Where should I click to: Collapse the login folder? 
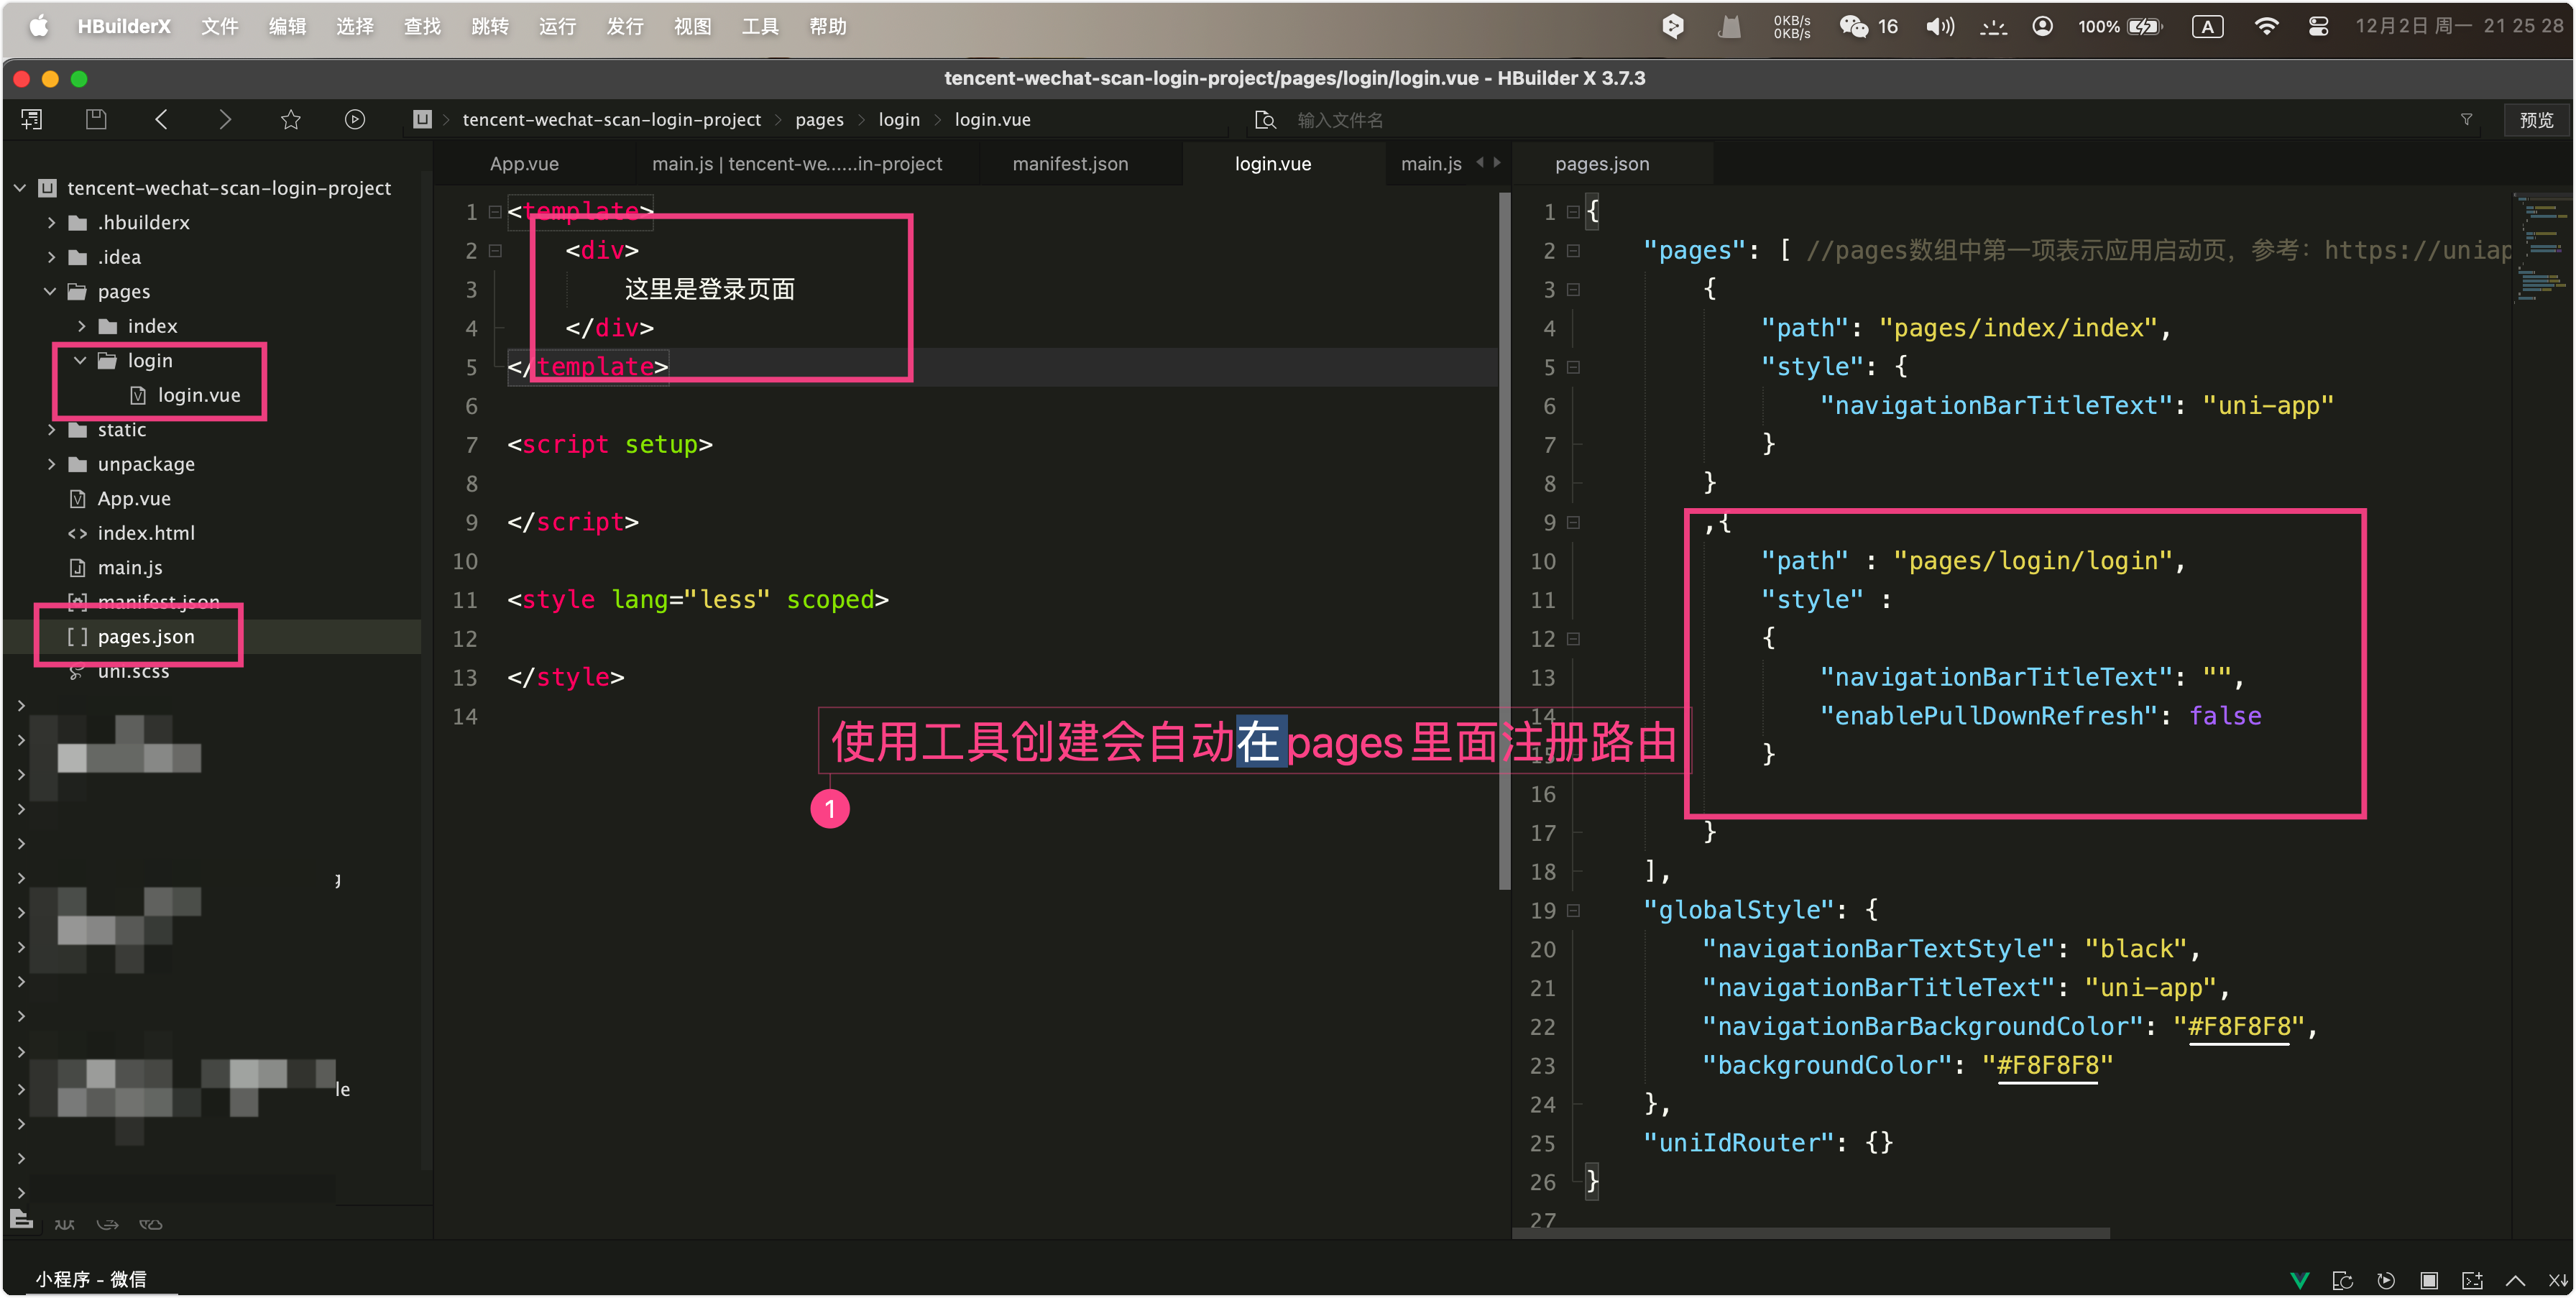[x=81, y=360]
